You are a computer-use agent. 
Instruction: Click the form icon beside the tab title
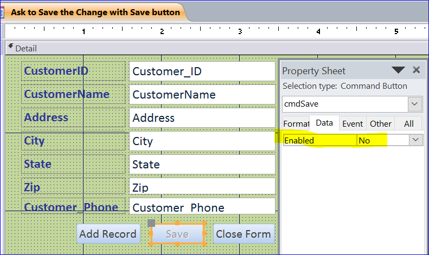point(2,12)
